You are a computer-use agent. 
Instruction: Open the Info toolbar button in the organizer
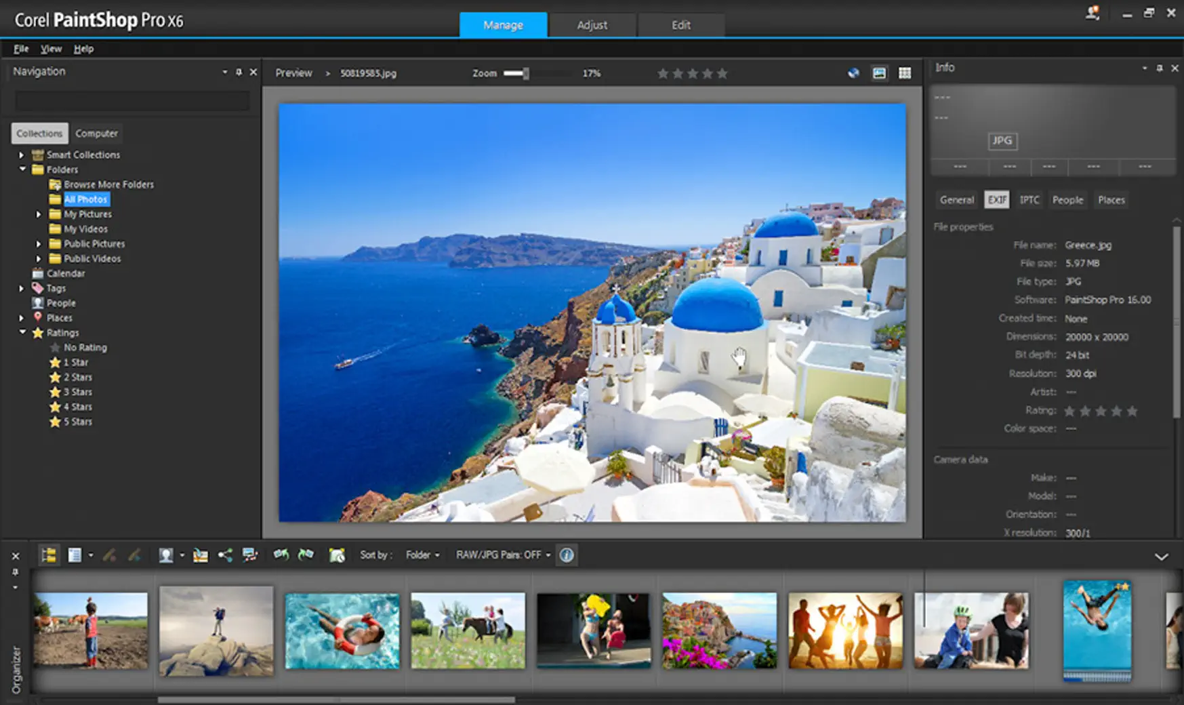567,555
